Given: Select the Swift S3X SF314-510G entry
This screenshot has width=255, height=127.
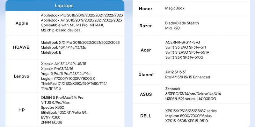Looking at the screenshot, I should click(184, 57).
